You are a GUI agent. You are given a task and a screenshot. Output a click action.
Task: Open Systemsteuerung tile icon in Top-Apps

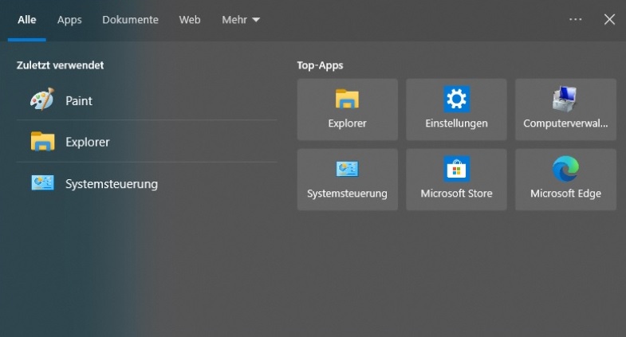pos(347,169)
